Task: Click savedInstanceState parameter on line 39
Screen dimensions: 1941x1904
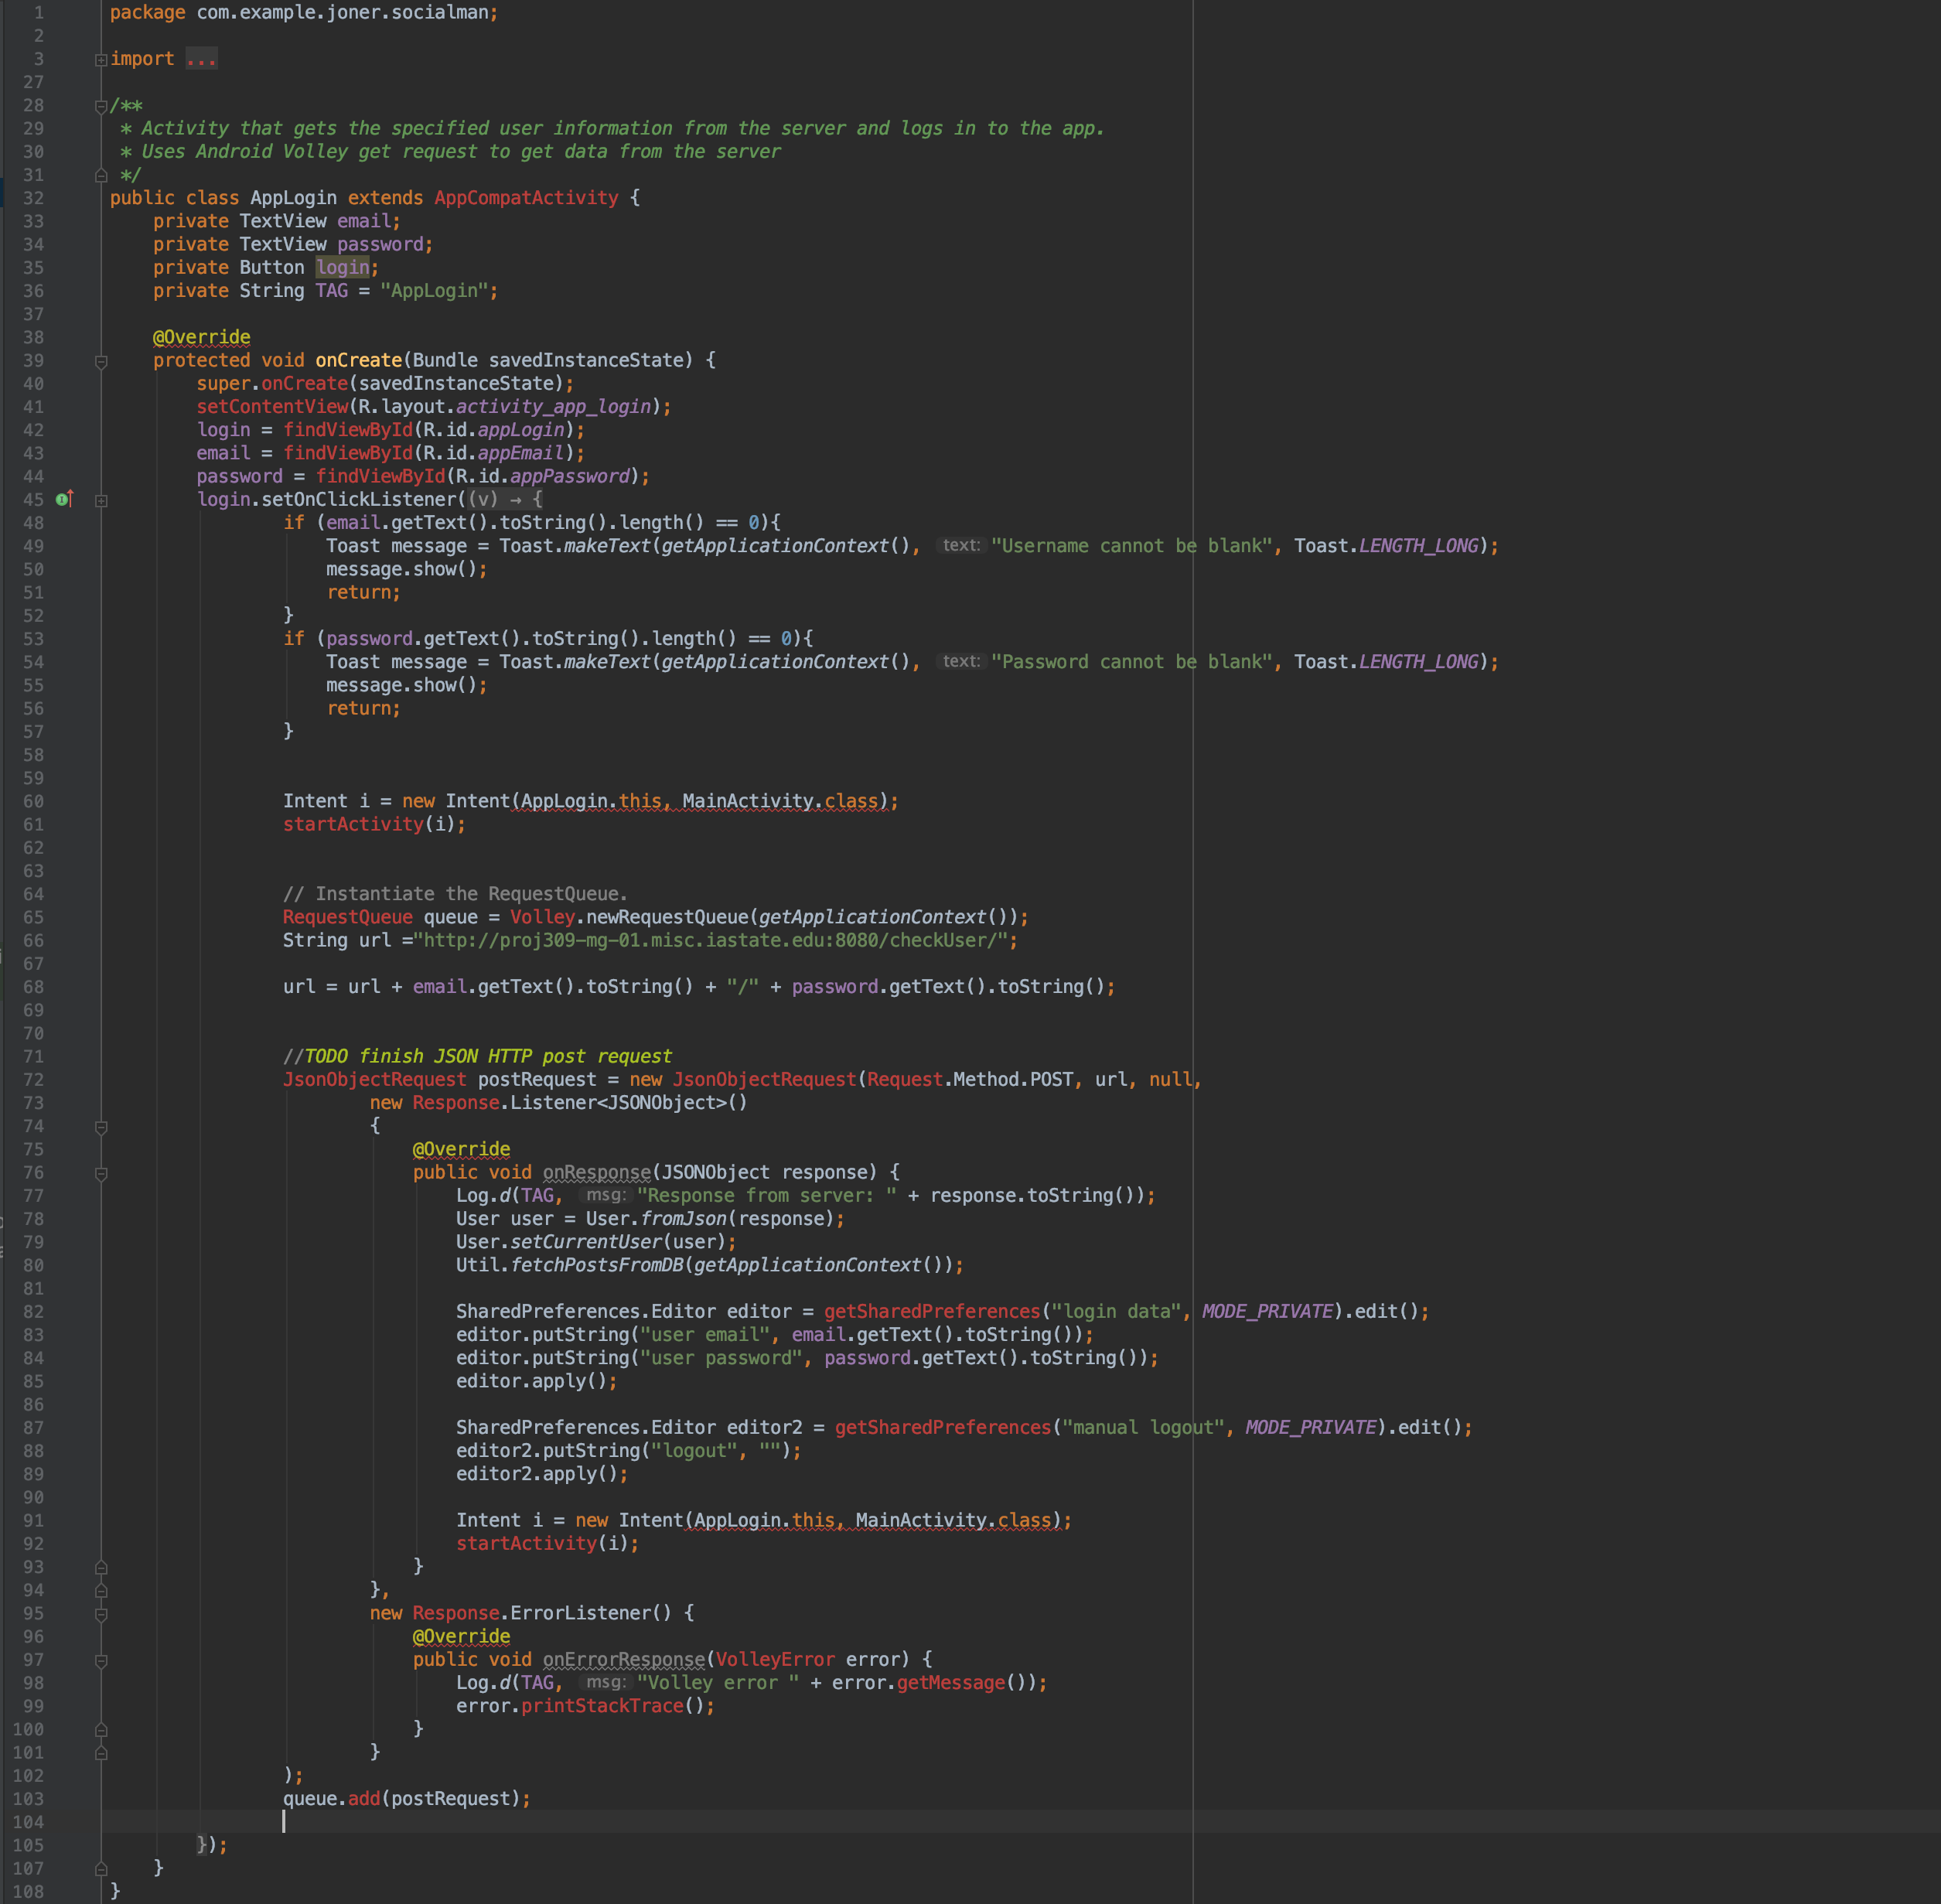Action: coord(586,360)
